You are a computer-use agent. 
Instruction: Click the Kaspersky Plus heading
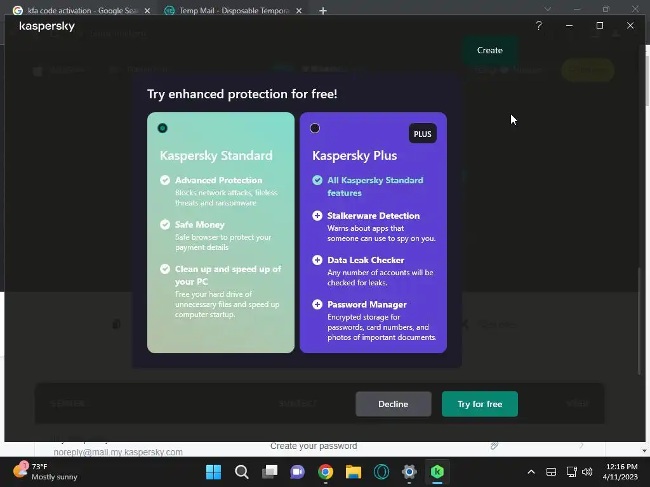coord(354,155)
